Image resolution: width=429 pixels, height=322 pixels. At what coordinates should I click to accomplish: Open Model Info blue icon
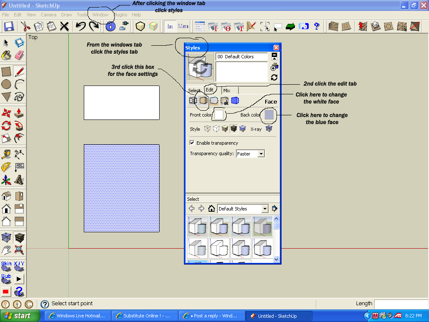[111, 26]
